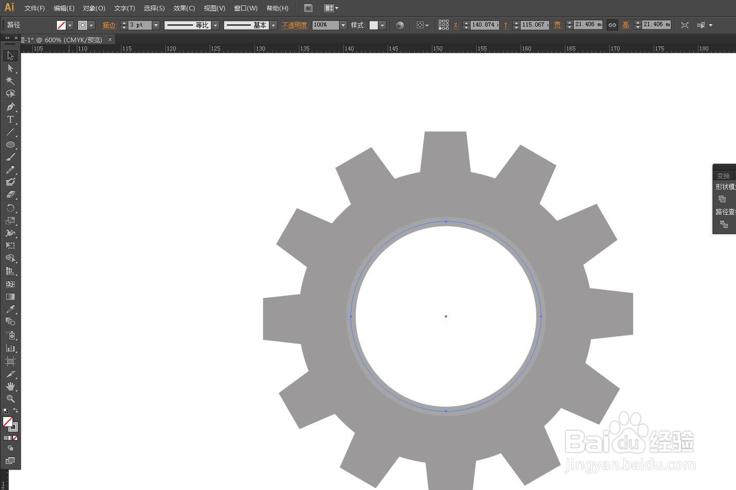This screenshot has width=736, height=490.
Task: Open the 文件(F) menu
Action: point(34,8)
